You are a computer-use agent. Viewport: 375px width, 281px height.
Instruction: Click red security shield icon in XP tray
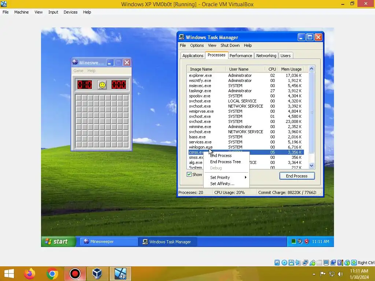point(307,241)
